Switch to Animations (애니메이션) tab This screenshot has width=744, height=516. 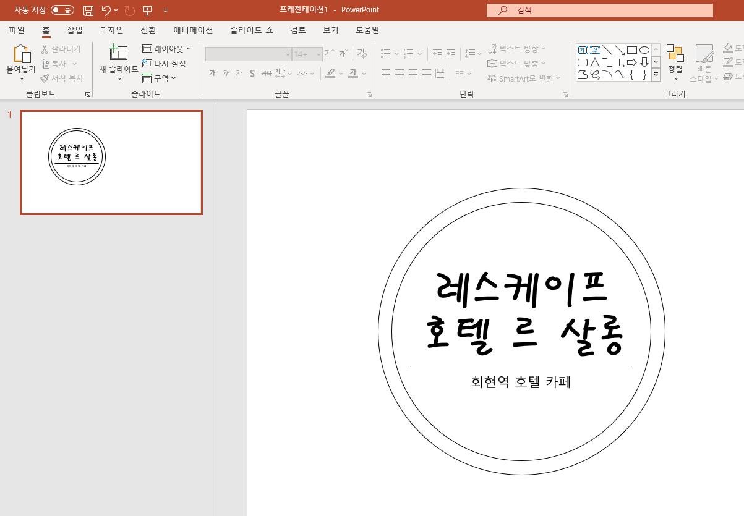point(194,30)
